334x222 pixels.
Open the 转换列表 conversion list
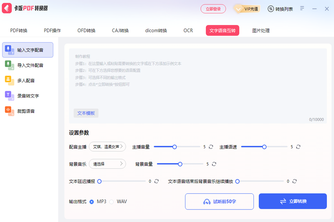(x=280, y=9)
